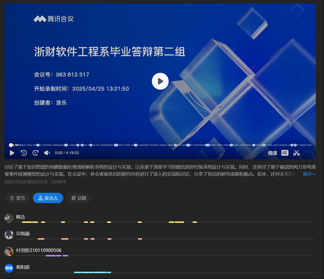Jump to 蒋阳波's cyan speaking segment
This screenshot has height=279, width=324.
(92, 272)
